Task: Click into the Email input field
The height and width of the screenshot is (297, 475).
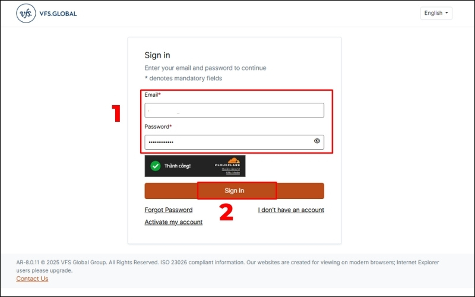Action: [x=234, y=110]
